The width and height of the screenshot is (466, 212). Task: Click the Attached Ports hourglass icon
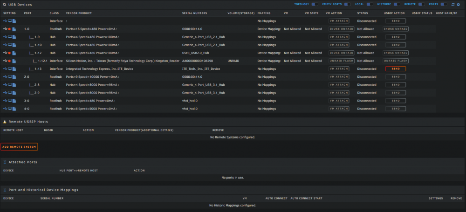(5, 162)
